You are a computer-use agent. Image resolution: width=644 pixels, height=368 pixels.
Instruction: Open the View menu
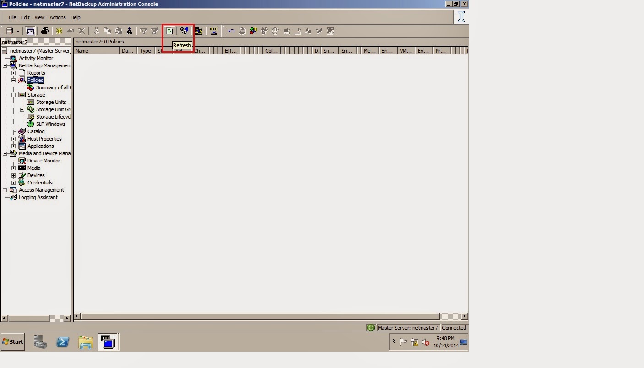[x=39, y=17]
